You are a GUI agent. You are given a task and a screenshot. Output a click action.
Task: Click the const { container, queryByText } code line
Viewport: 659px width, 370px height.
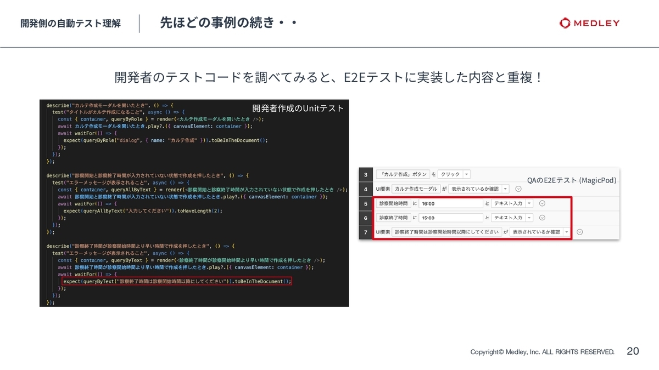pos(192,260)
